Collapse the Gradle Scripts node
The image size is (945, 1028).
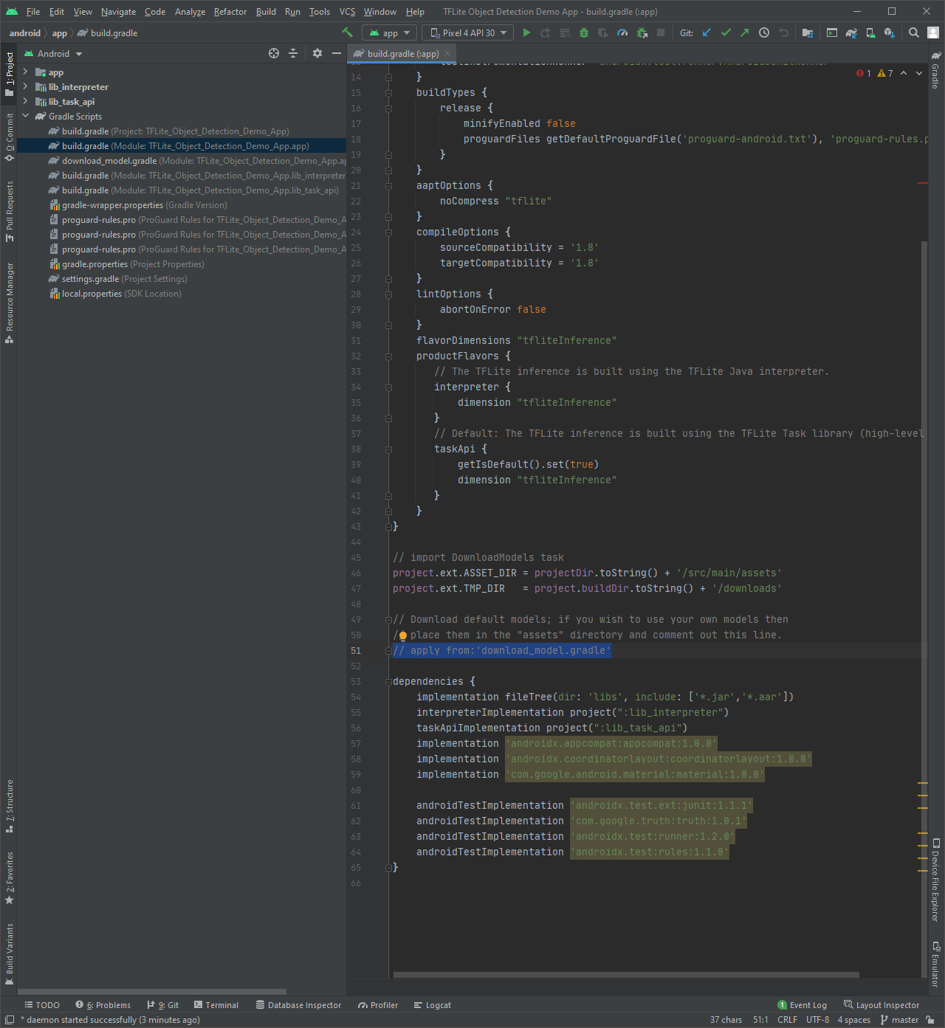pyautogui.click(x=25, y=116)
